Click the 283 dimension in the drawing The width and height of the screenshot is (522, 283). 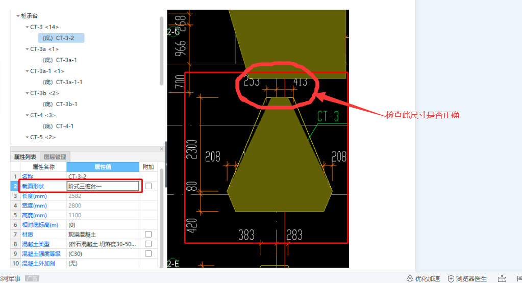pyautogui.click(x=294, y=235)
